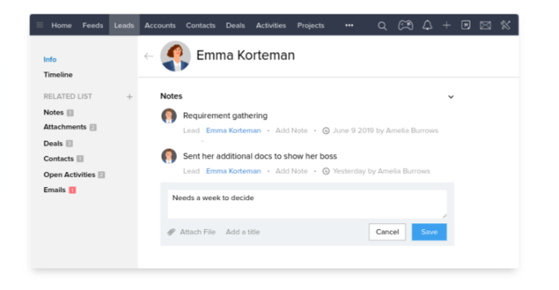Jump to Notes in related list
559x290 pixels.
53,112
